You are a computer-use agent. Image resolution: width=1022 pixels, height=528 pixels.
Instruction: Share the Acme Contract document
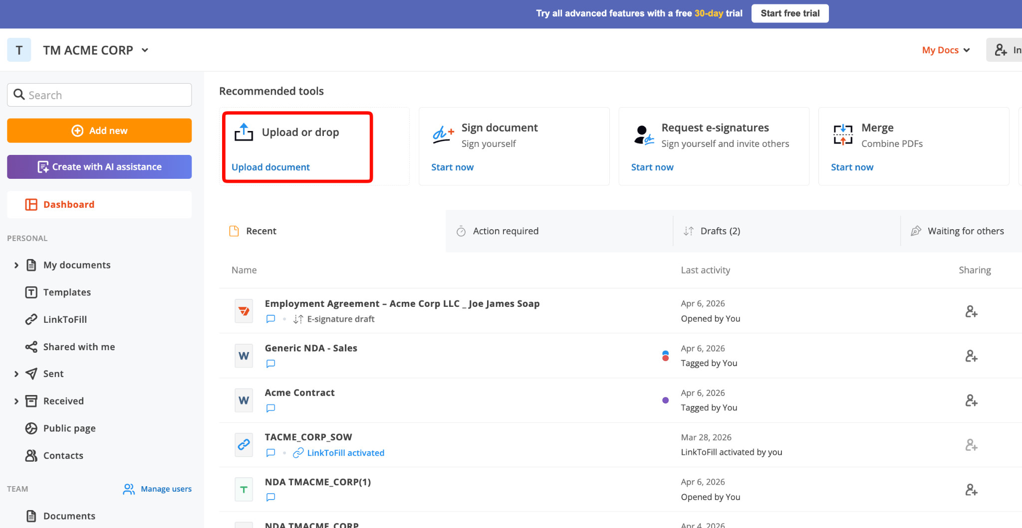pyautogui.click(x=971, y=400)
